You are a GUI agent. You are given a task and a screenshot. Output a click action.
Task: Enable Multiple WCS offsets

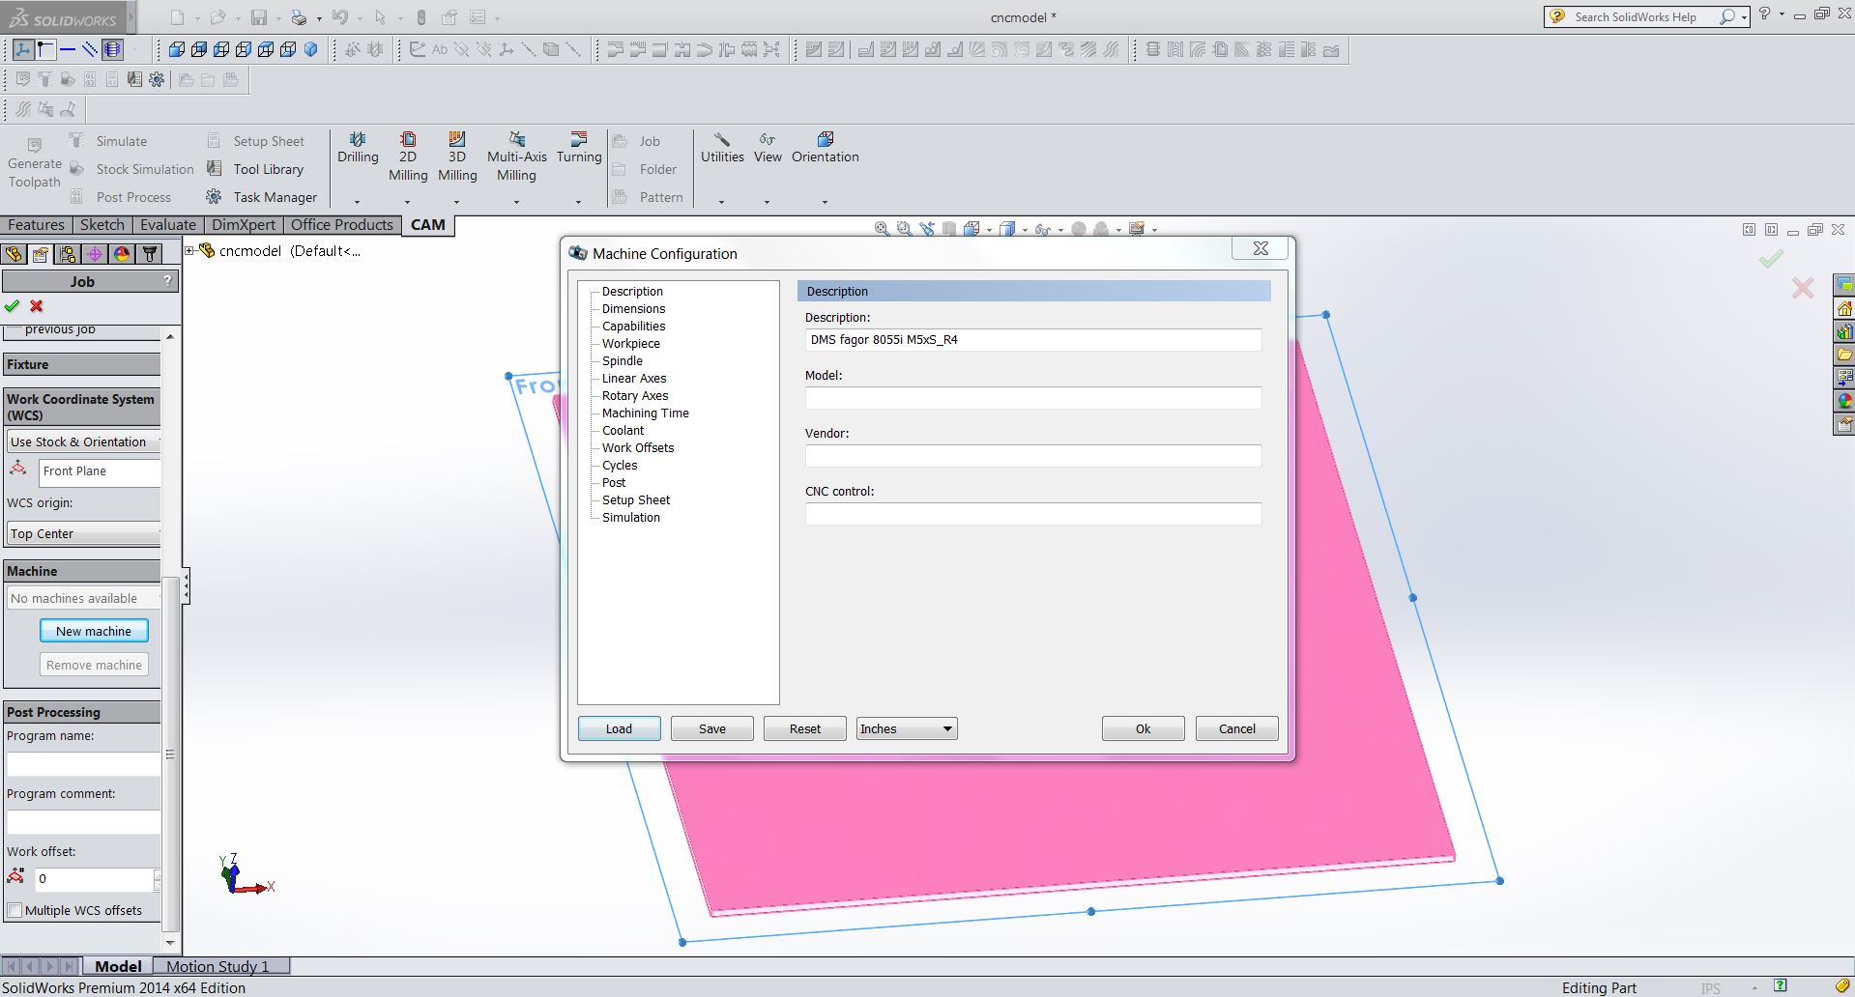coord(15,910)
